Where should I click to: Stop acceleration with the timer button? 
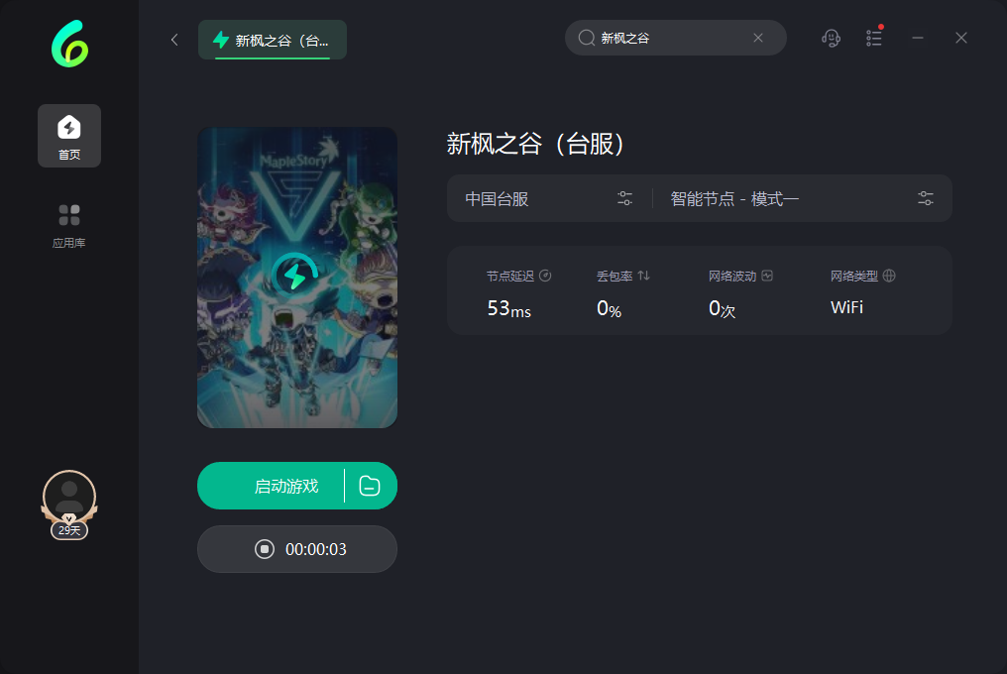(x=297, y=549)
